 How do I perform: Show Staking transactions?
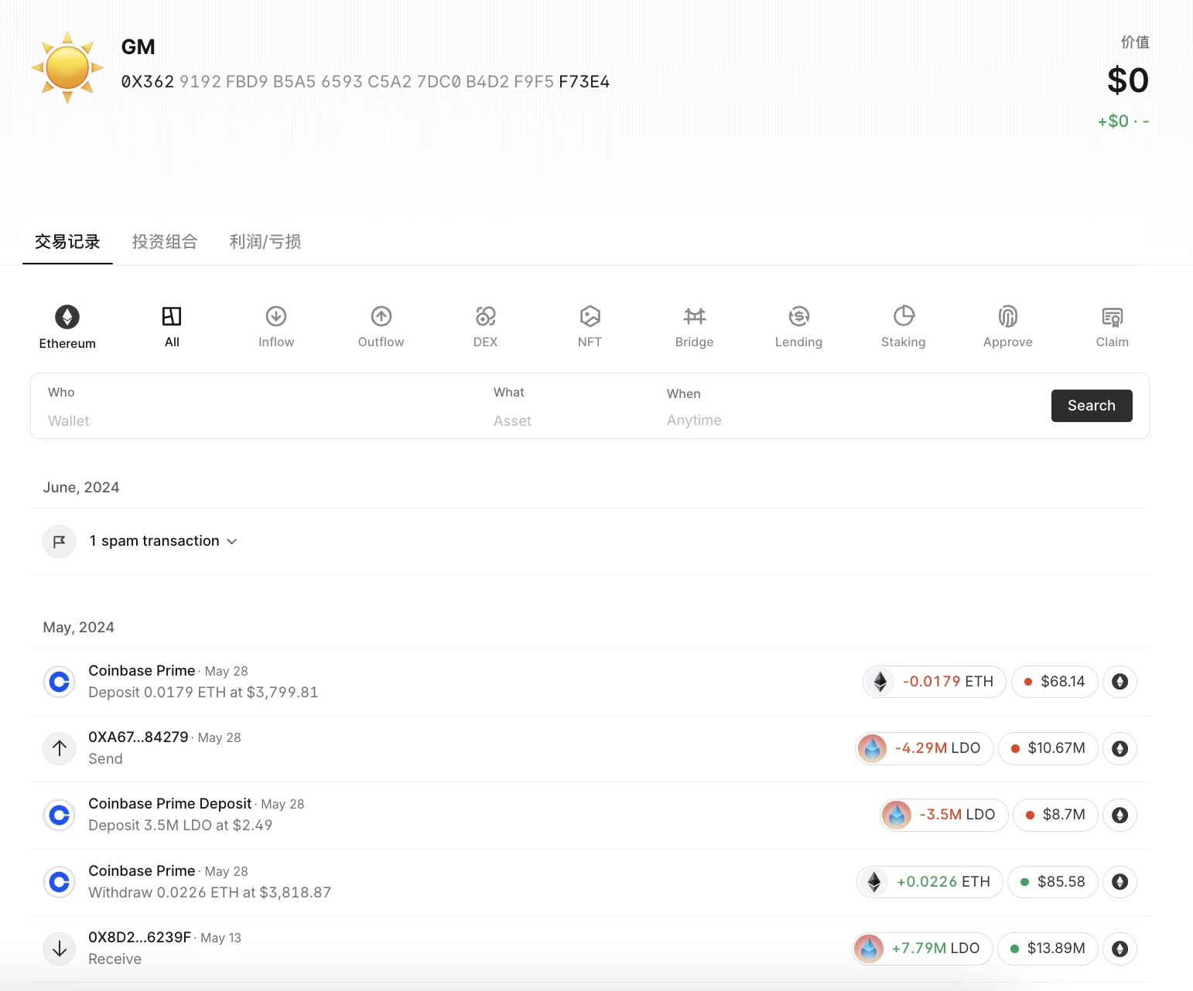tap(903, 317)
